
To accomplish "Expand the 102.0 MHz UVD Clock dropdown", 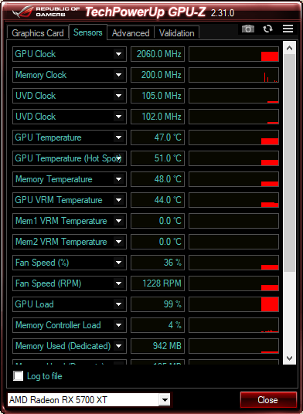I will pyautogui.click(x=118, y=117).
